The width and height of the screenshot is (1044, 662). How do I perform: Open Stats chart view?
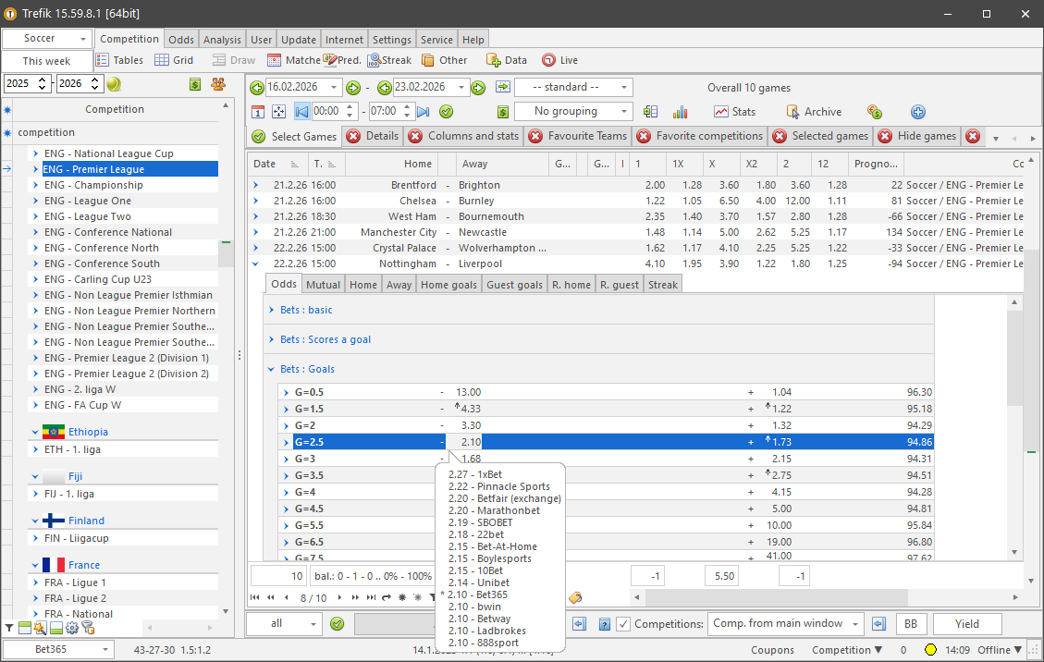tap(734, 112)
